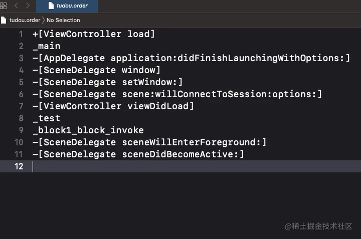Place cursor in +[ViewController load] line

[94, 34]
